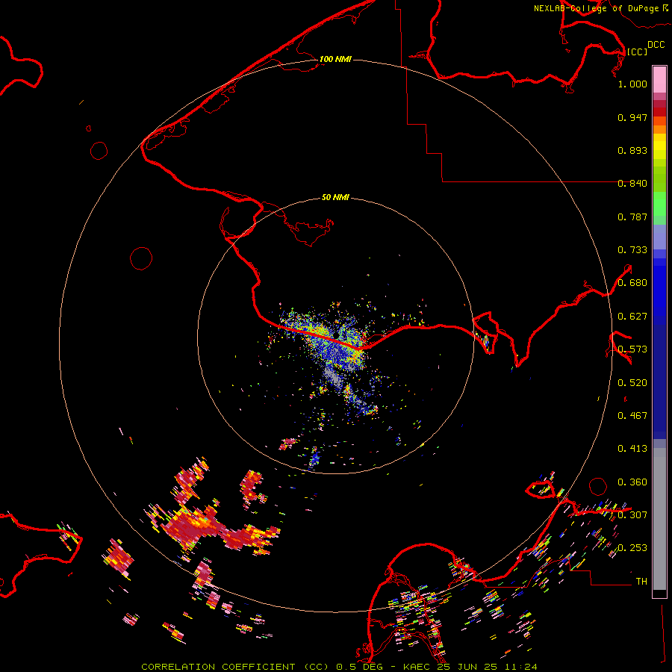Click the 0.840 color scale value
Image resolution: width=672 pixels, height=672 pixels.
point(632,184)
